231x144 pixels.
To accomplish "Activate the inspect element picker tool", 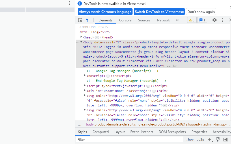I will click(80, 20).
